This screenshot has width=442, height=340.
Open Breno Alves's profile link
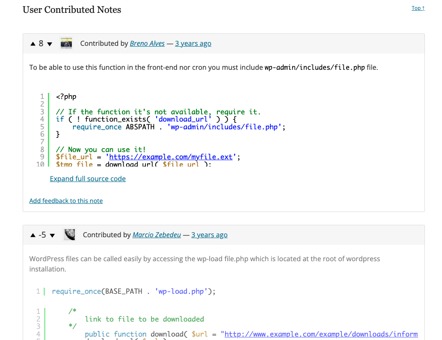coord(147,43)
